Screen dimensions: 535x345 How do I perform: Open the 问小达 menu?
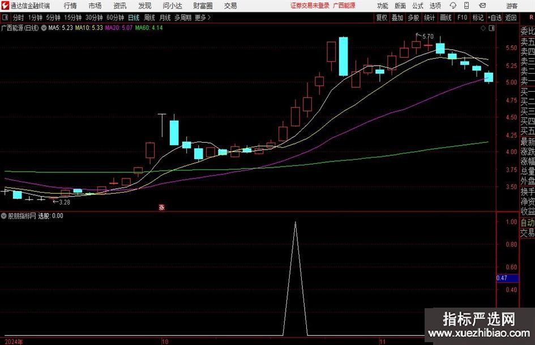tap(172, 6)
